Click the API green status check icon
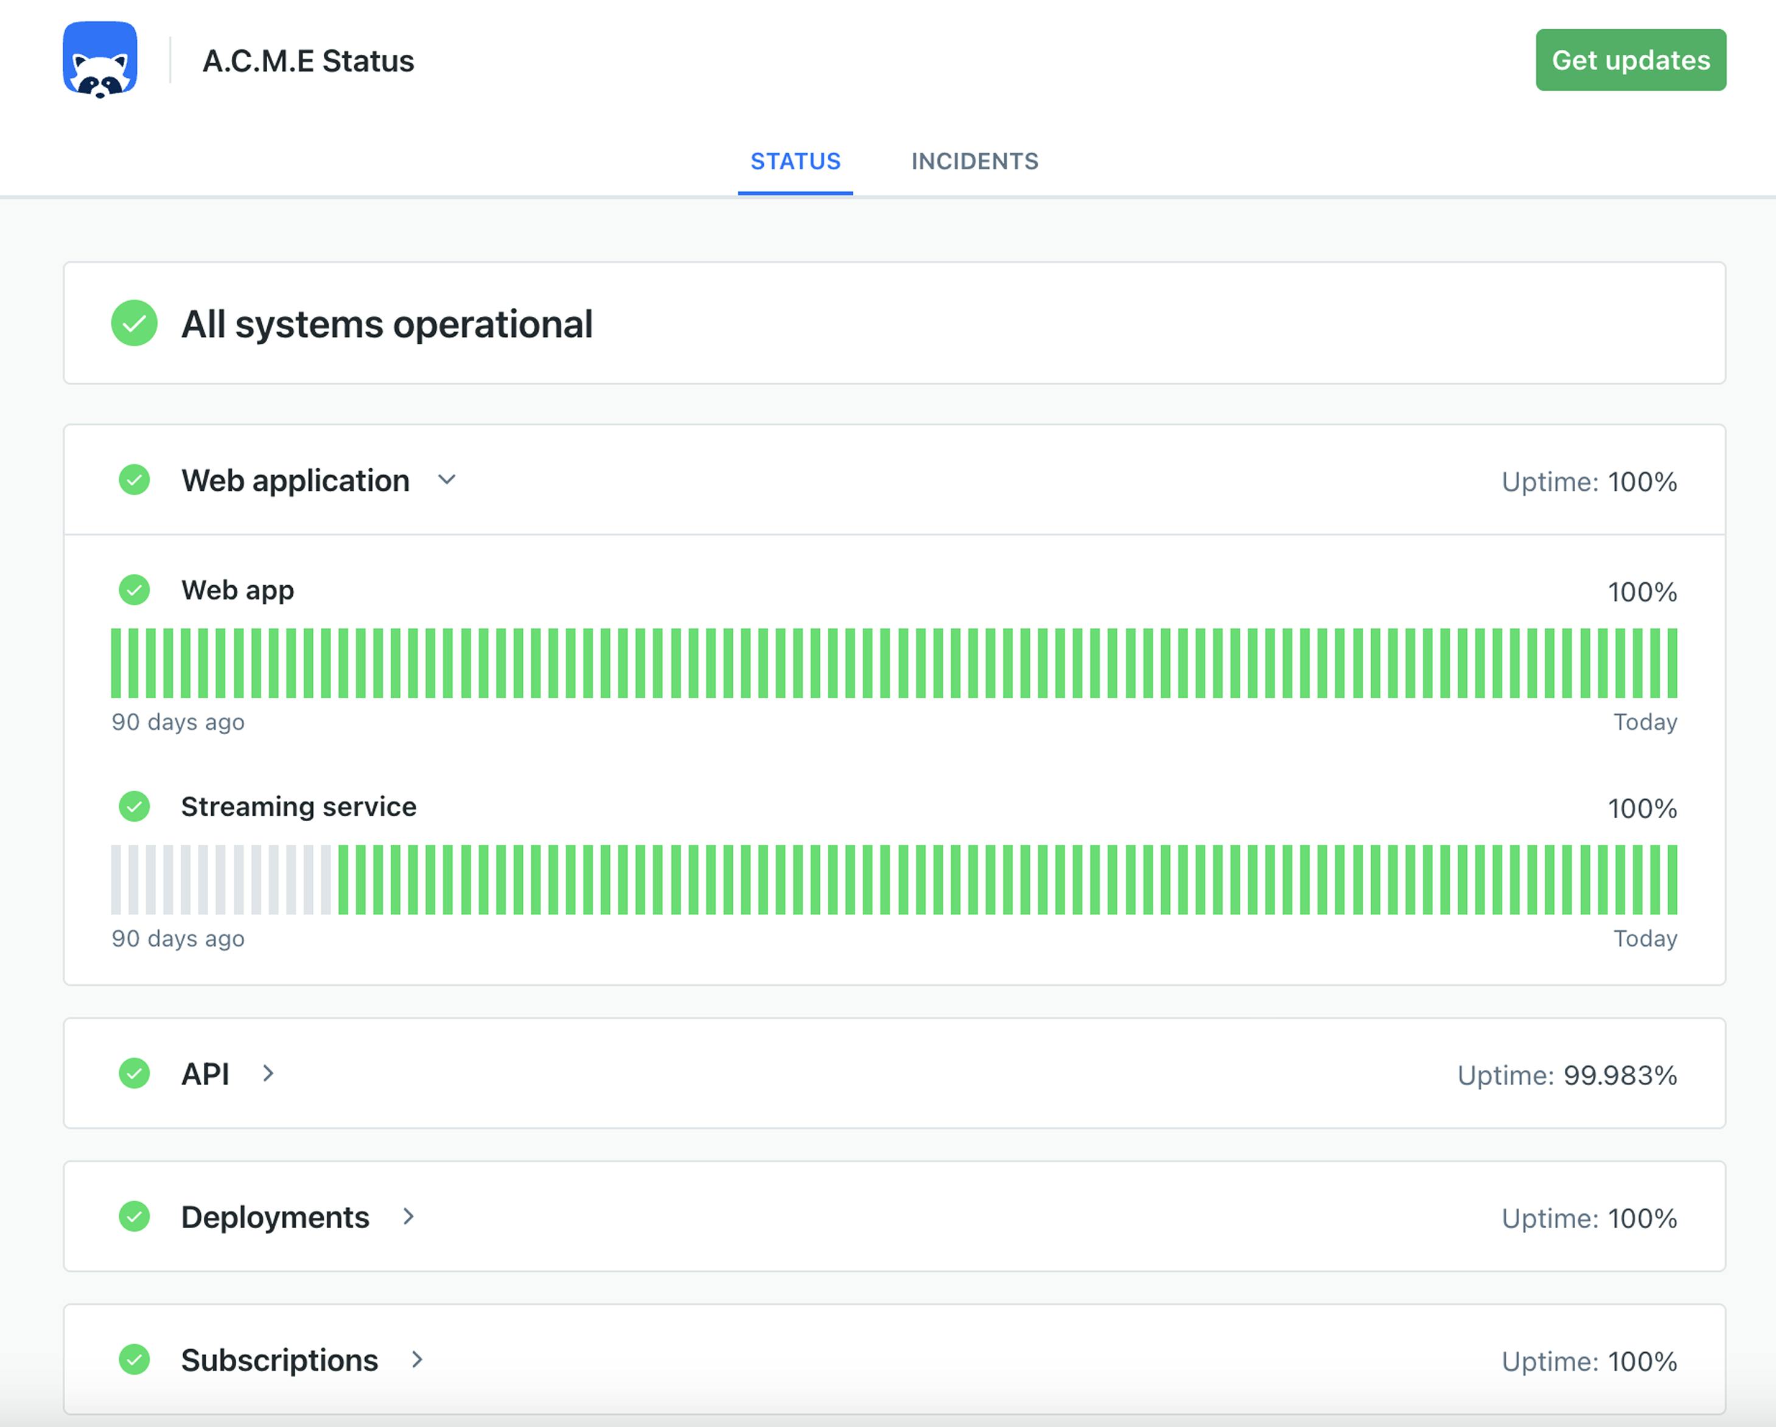Screen dimensions: 1776x1427 pyautogui.click(x=135, y=1073)
